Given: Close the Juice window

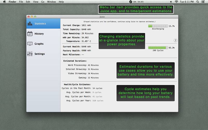Looking at the screenshot, I should 29,17.
